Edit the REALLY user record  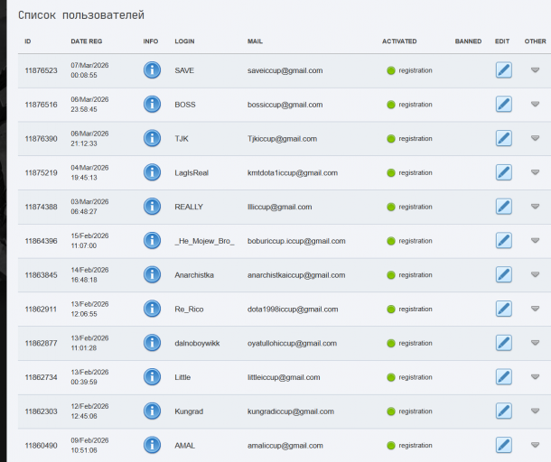coord(504,207)
